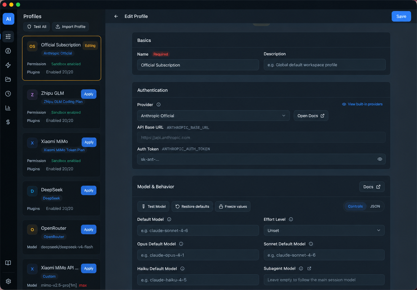Open Docs in Model & Behavior section
This screenshot has height=290, width=417.
coord(372,187)
